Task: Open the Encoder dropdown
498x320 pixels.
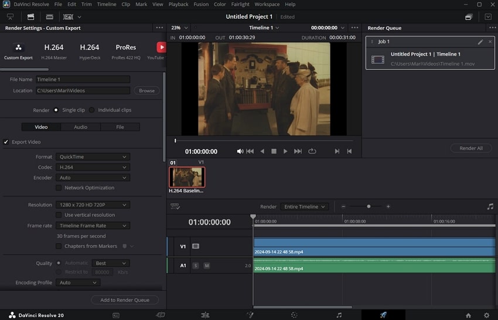Action: (x=93, y=178)
